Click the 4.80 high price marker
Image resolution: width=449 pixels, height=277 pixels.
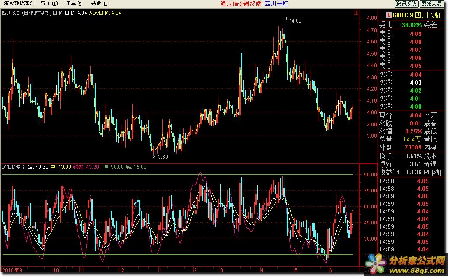click(297, 21)
